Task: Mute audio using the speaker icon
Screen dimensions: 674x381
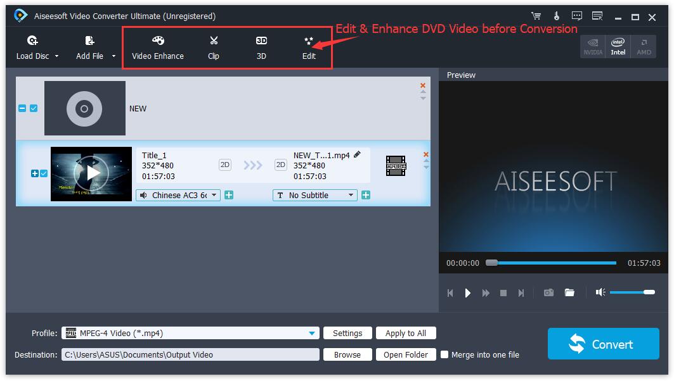Action: pos(600,292)
